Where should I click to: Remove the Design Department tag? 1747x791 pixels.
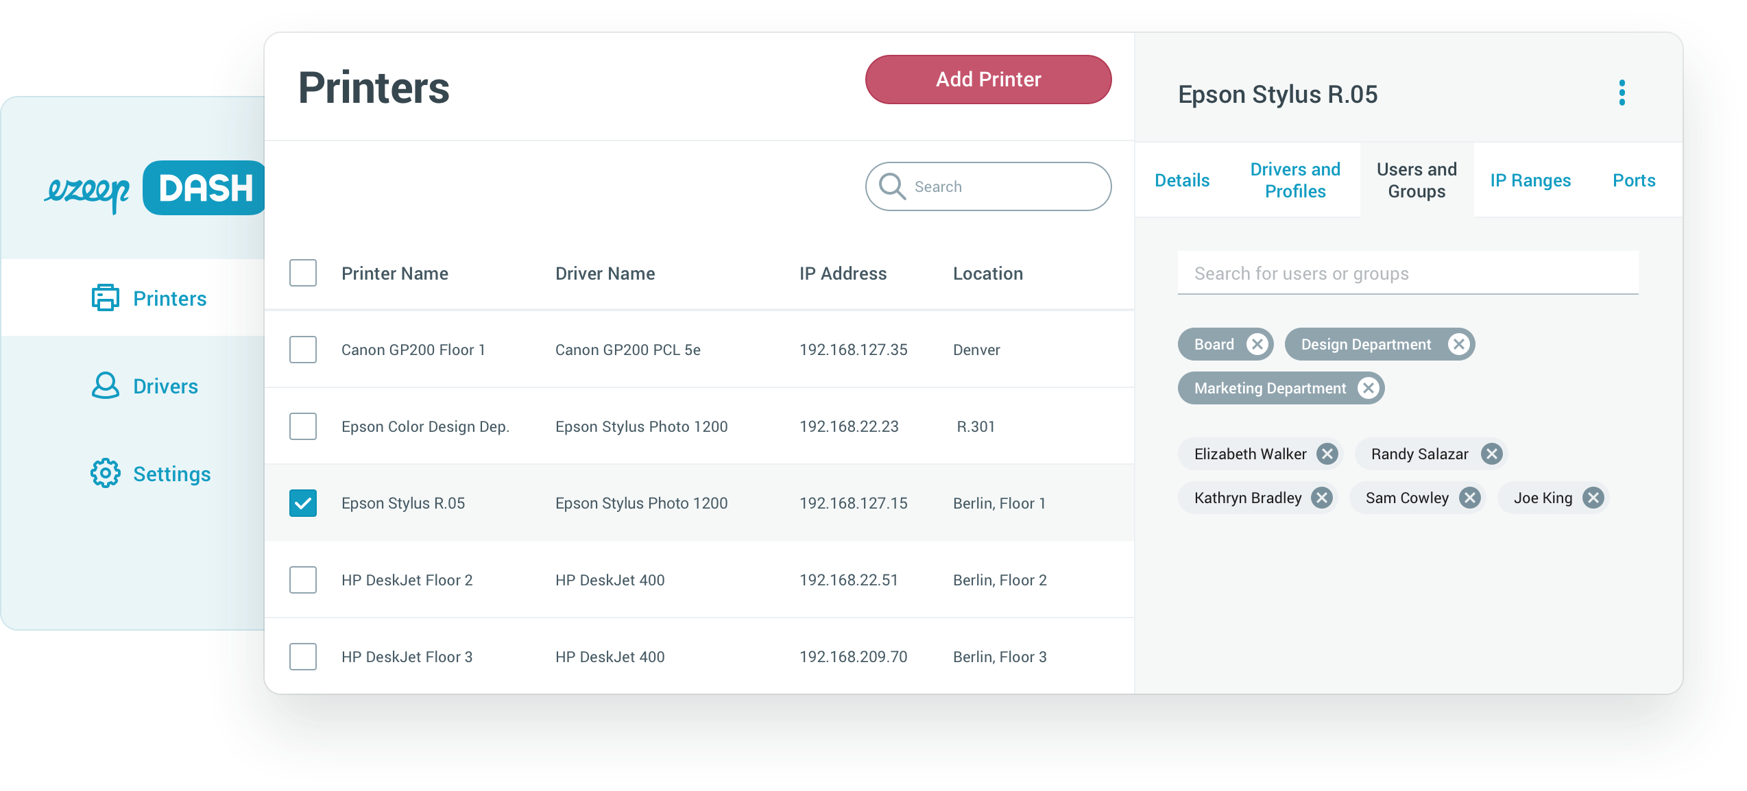[1458, 344]
